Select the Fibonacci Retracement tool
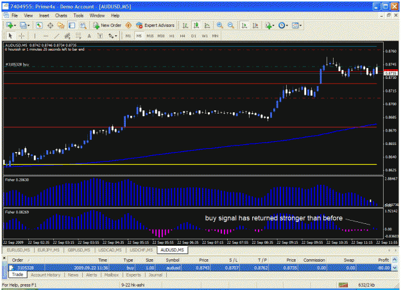 pos(78,36)
